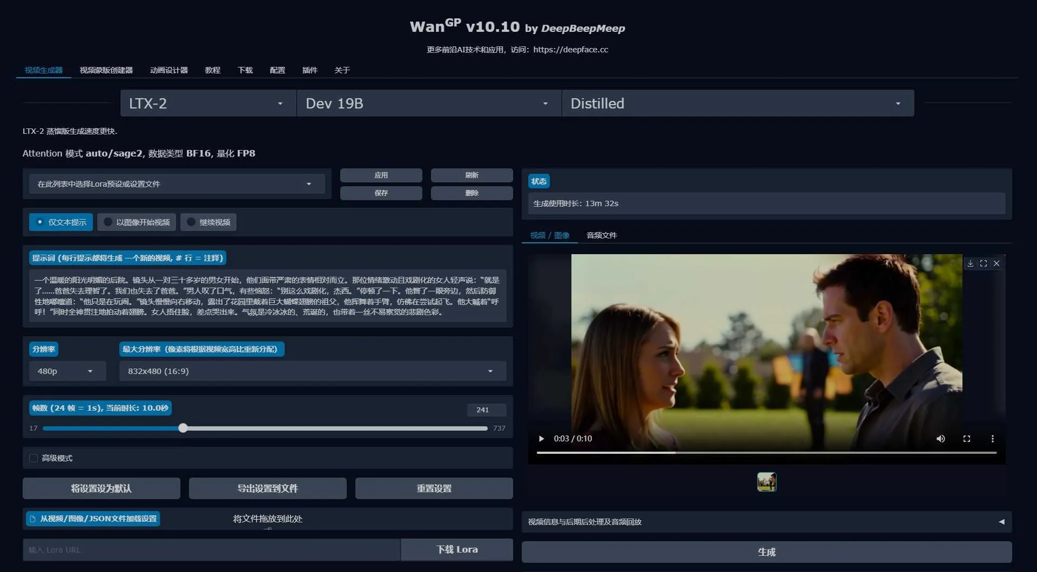Close the generated video preview
The width and height of the screenshot is (1037, 572).
(x=996, y=263)
